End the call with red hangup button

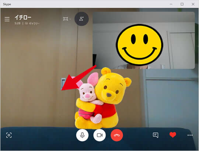[x=117, y=135]
